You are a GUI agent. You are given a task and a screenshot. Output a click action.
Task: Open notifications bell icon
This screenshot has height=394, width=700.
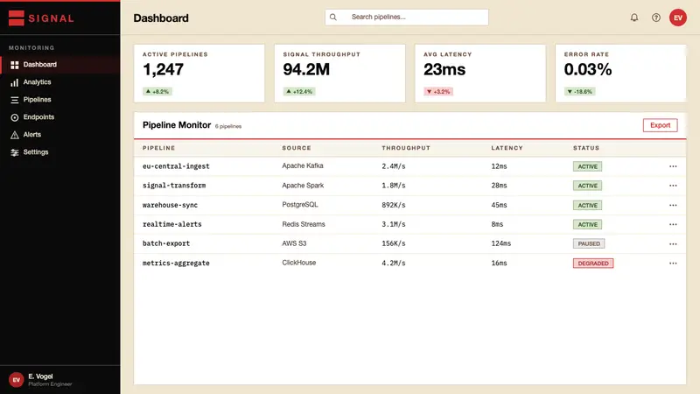pos(633,18)
